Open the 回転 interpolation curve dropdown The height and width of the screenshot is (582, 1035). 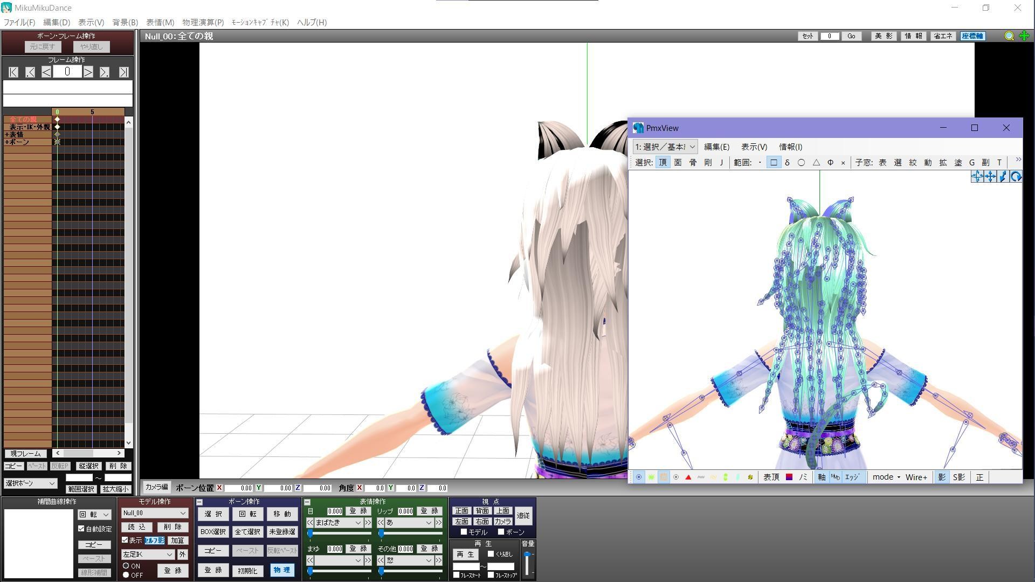click(94, 515)
